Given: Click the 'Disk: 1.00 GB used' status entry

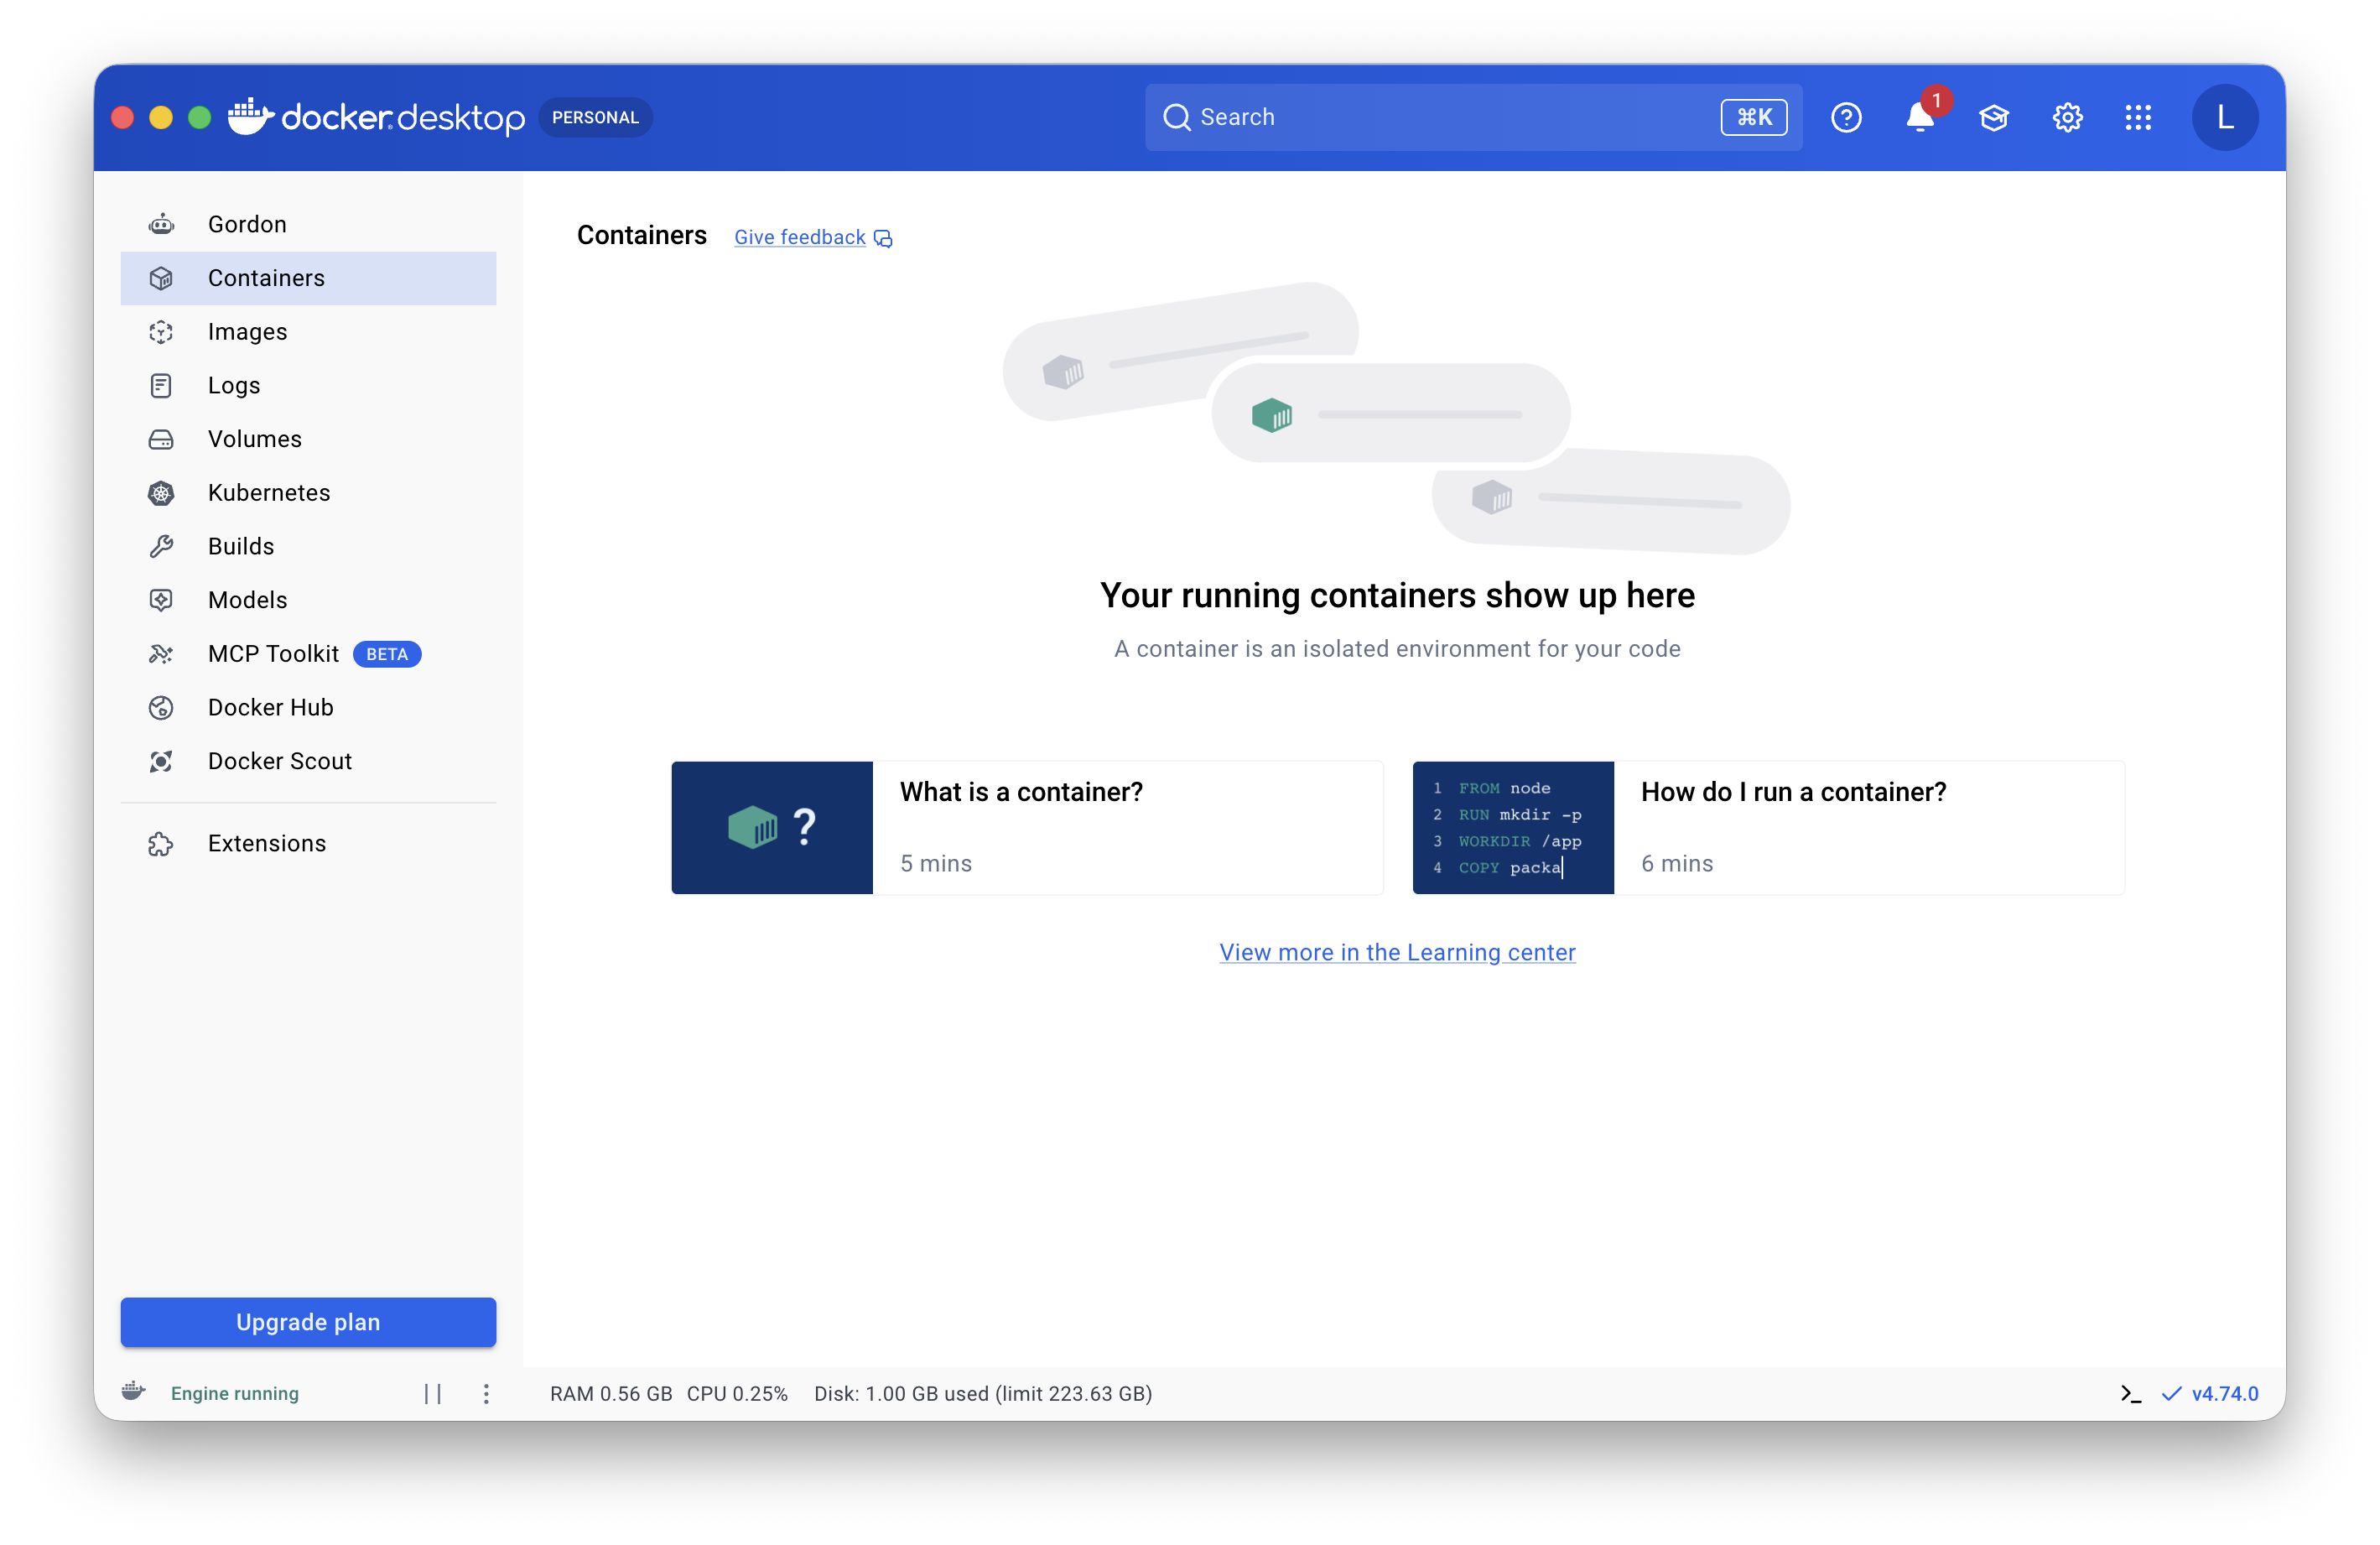Looking at the screenshot, I should 983,1393.
